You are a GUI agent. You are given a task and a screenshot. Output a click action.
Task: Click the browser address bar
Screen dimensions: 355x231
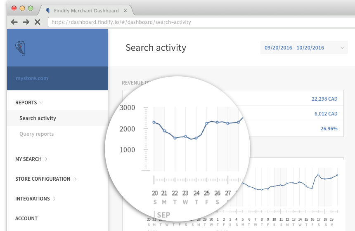point(198,22)
